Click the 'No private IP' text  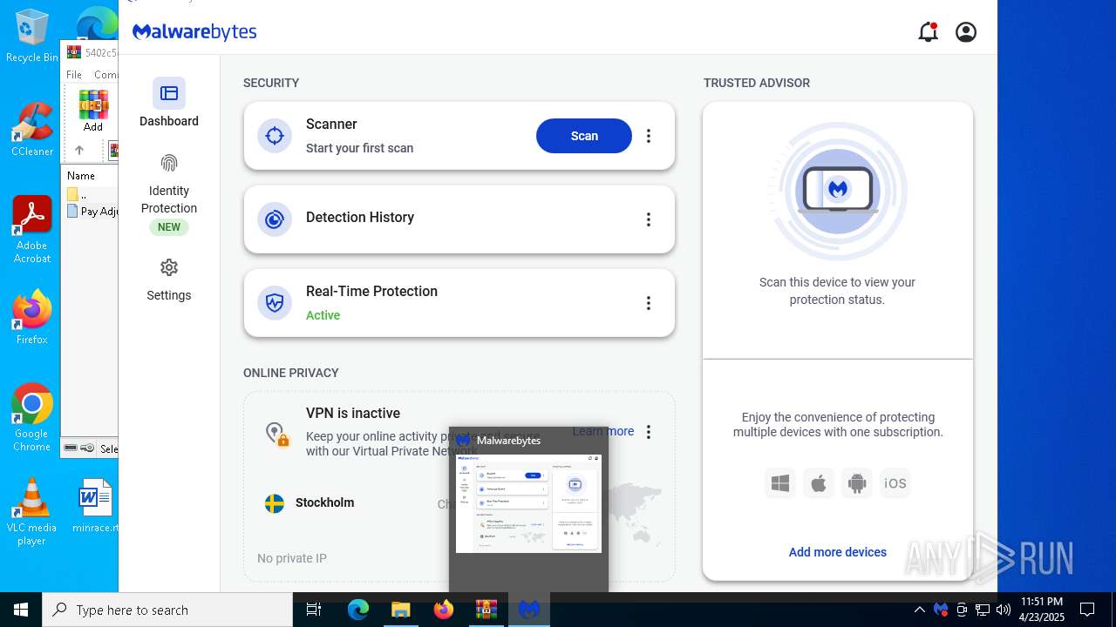[292, 558]
